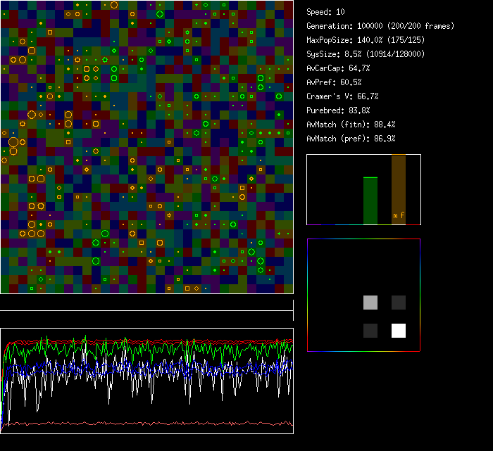The width and height of the screenshot is (493, 451).
Task: Click the colored grid simulation map
Action: point(146,146)
